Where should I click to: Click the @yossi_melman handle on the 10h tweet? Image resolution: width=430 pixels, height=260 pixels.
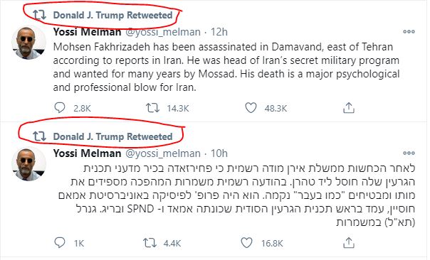[x=163, y=153]
